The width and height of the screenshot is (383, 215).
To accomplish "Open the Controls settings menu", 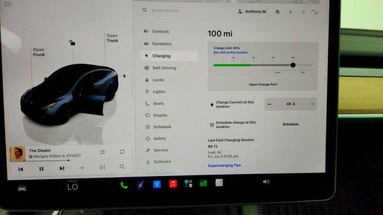I will pyautogui.click(x=157, y=32).
